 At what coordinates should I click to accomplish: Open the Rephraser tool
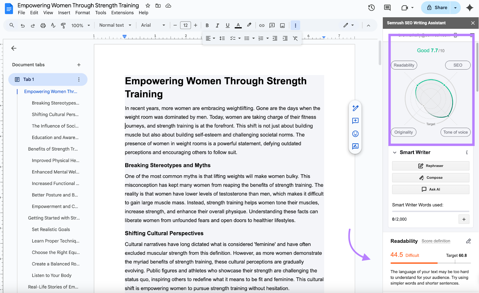click(x=431, y=166)
